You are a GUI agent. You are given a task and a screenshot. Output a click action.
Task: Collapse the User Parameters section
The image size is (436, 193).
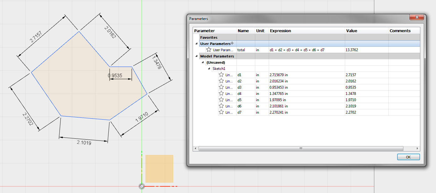coord(196,44)
